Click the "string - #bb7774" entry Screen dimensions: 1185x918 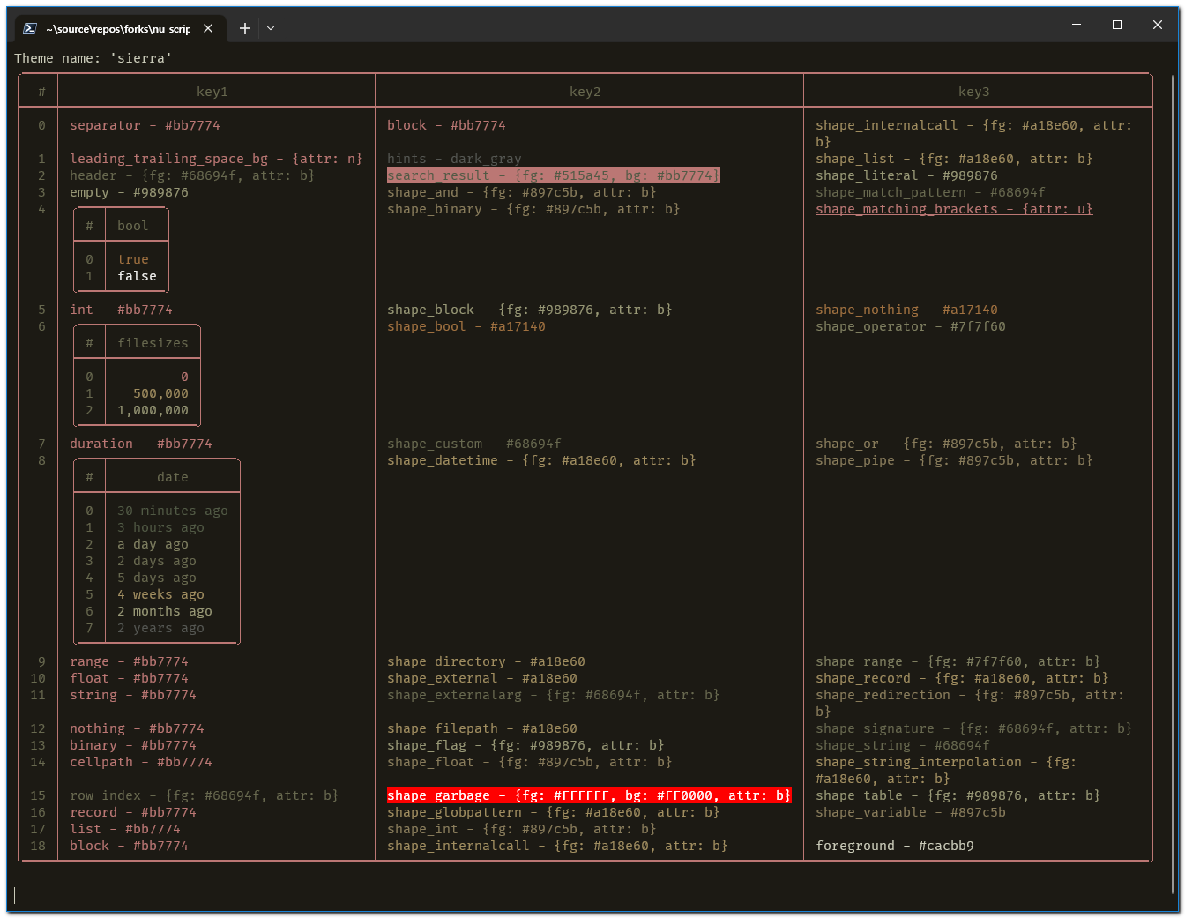(x=133, y=695)
